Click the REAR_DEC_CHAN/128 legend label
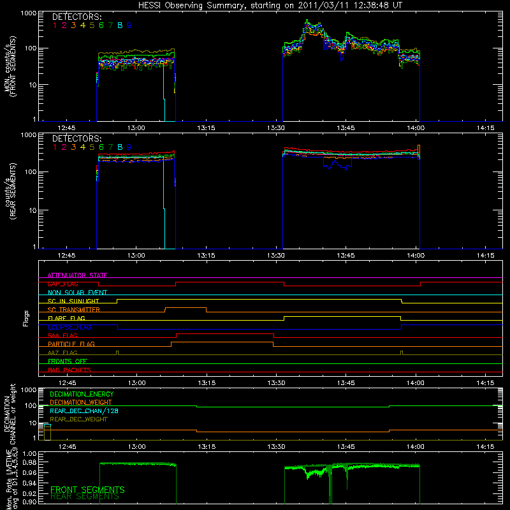The height and width of the screenshot is (510, 510). click(84, 411)
